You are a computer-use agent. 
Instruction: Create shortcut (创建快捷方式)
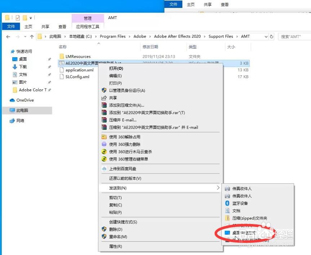pos(123,222)
